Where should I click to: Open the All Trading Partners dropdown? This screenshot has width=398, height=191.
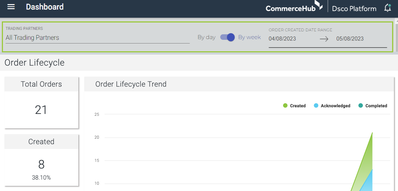click(x=98, y=38)
